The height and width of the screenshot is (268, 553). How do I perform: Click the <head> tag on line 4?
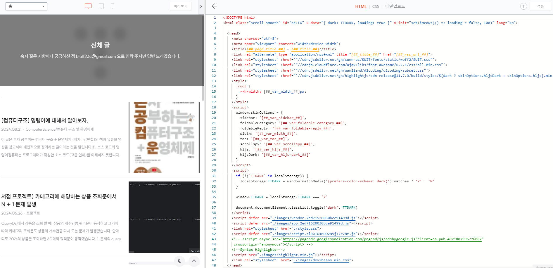tap(234, 33)
